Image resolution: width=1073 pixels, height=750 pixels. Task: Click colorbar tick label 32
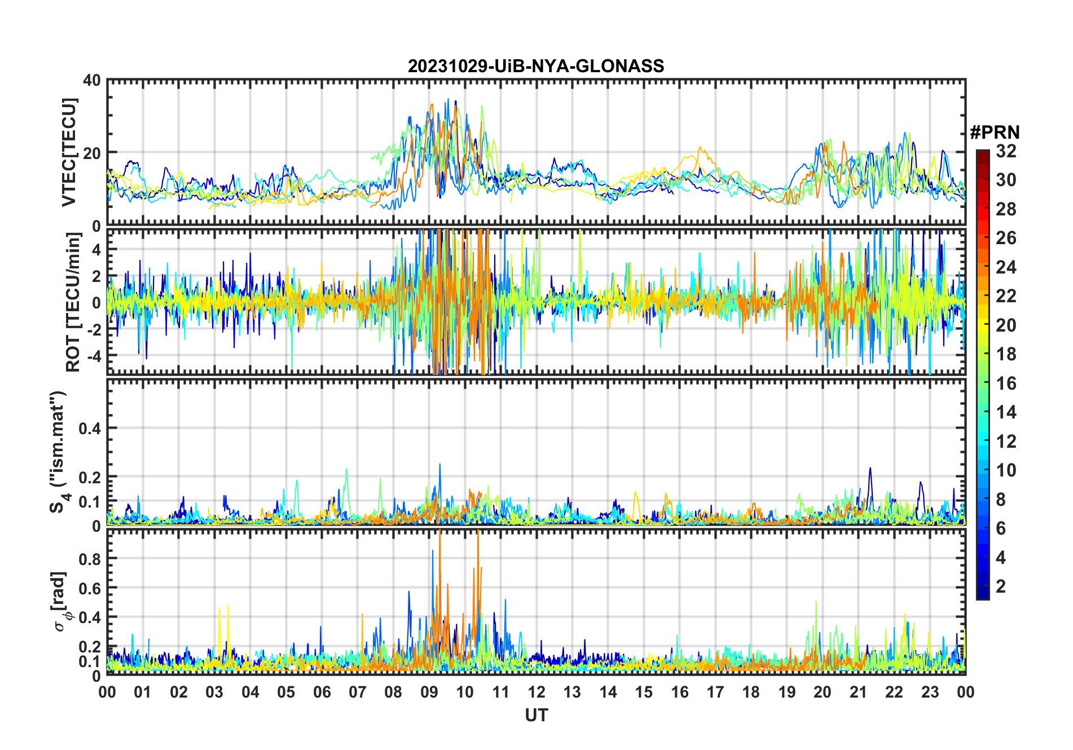tap(1006, 151)
